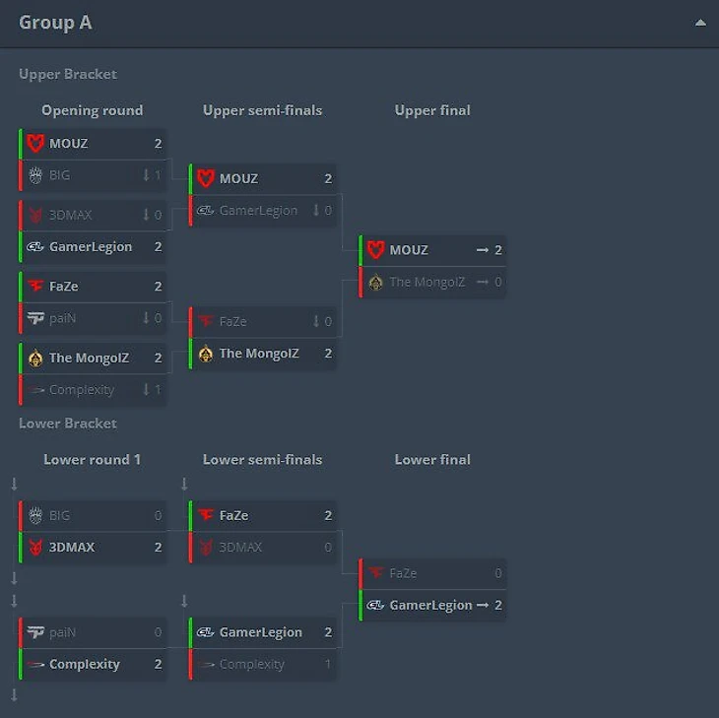
Task: Click 3DMAX logo in Opening round
Action: [x=35, y=215]
